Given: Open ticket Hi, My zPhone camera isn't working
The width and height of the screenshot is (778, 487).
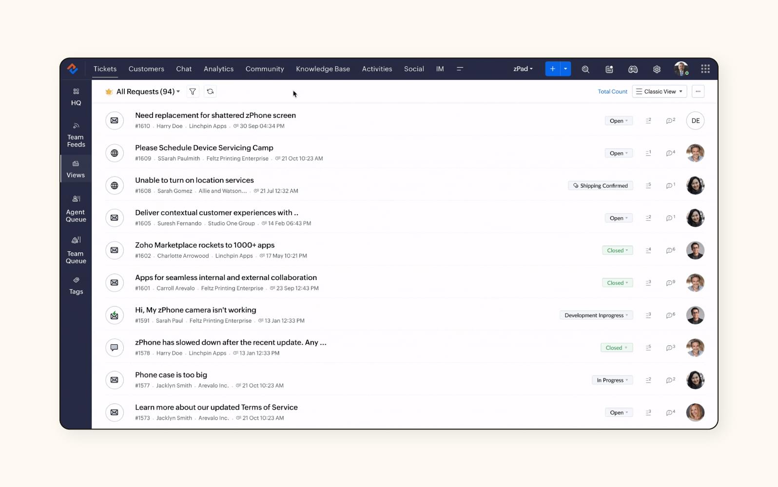Looking at the screenshot, I should pyautogui.click(x=195, y=310).
